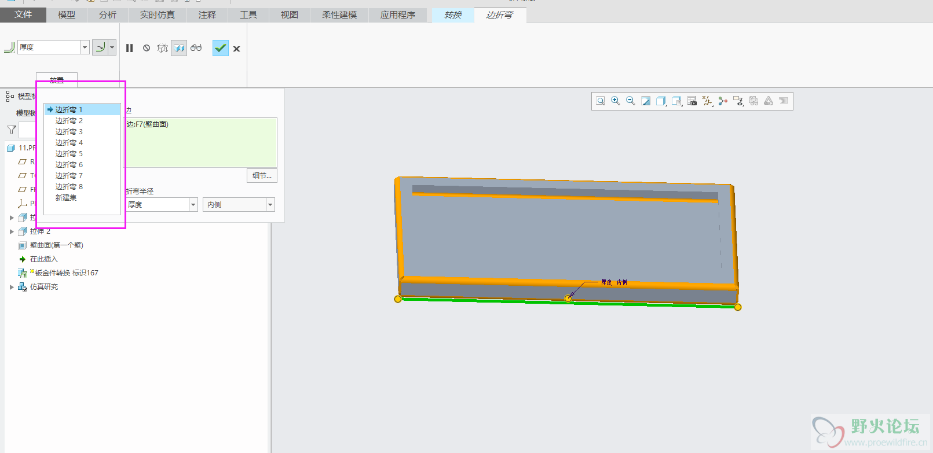Select 边折弯 6 in the set list
The width and height of the screenshot is (933, 453).
(x=82, y=165)
